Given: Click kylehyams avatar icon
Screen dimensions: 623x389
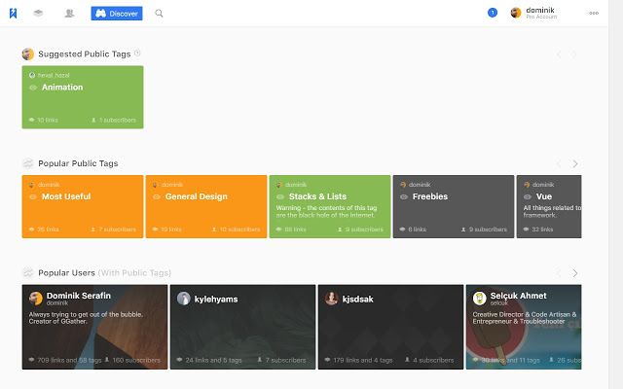Looking at the screenshot, I should coord(184,299).
